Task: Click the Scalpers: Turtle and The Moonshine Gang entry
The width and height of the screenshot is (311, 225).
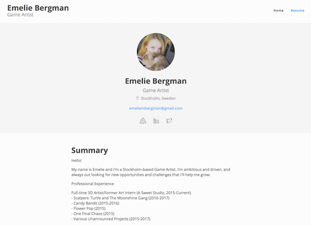Action: tap(120, 198)
